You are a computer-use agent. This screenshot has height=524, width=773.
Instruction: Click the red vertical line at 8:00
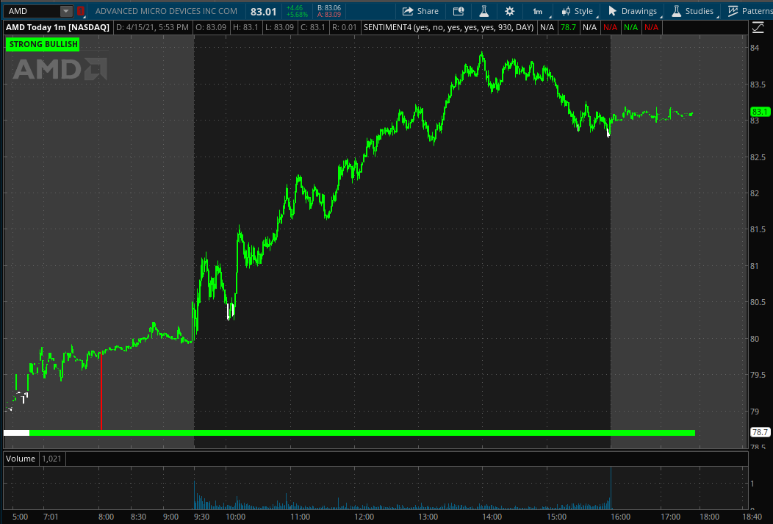(x=101, y=390)
